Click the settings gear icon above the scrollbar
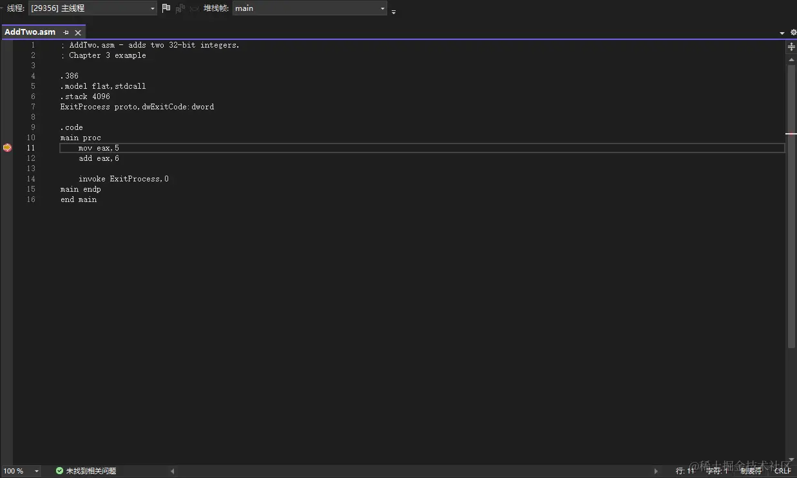The width and height of the screenshot is (797, 478). point(793,32)
